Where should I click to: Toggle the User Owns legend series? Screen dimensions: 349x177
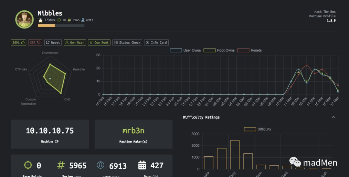point(185,50)
